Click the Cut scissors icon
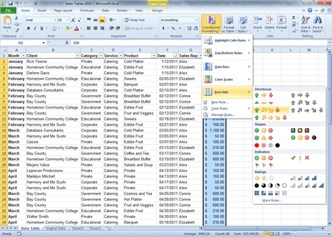 click(17, 18)
